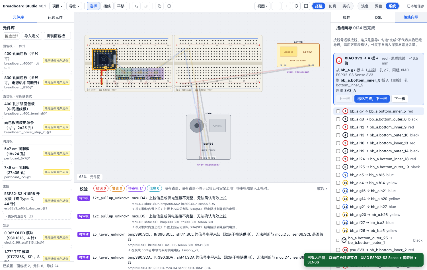Open the 导出 dropdown menu
The height and width of the screenshot is (270, 427).
pos(75,6)
